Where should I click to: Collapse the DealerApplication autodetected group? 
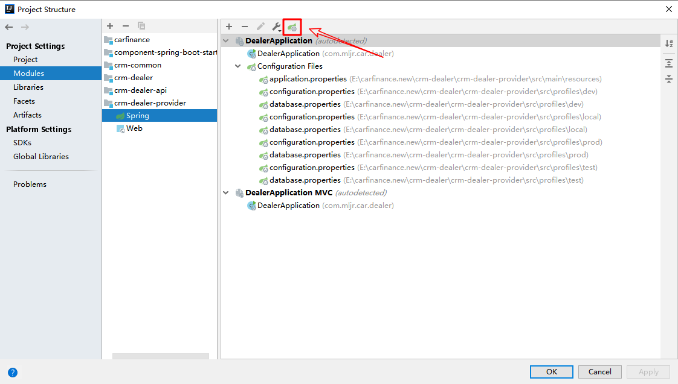pos(226,41)
